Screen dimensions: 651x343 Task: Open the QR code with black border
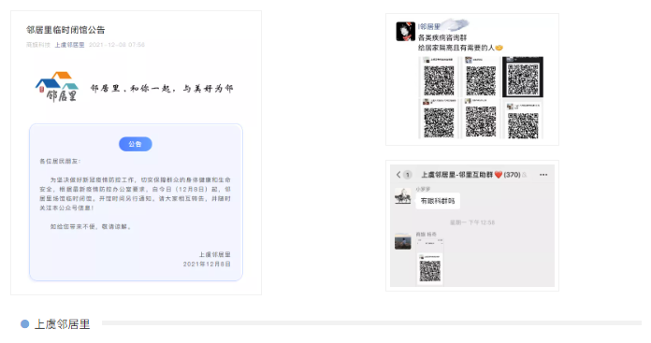click(x=523, y=78)
